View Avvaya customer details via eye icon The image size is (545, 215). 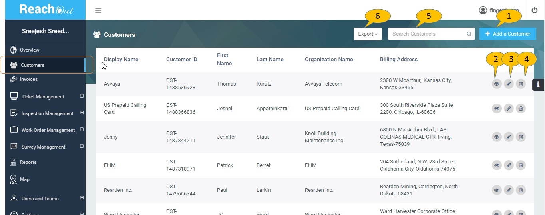[x=497, y=84]
